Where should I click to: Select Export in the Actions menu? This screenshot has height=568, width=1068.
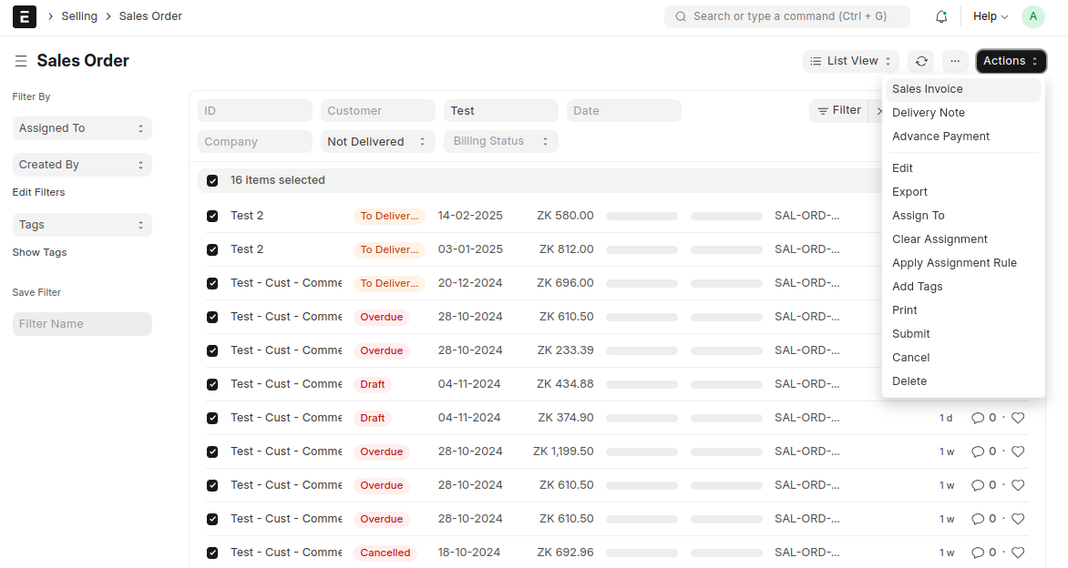point(963,192)
